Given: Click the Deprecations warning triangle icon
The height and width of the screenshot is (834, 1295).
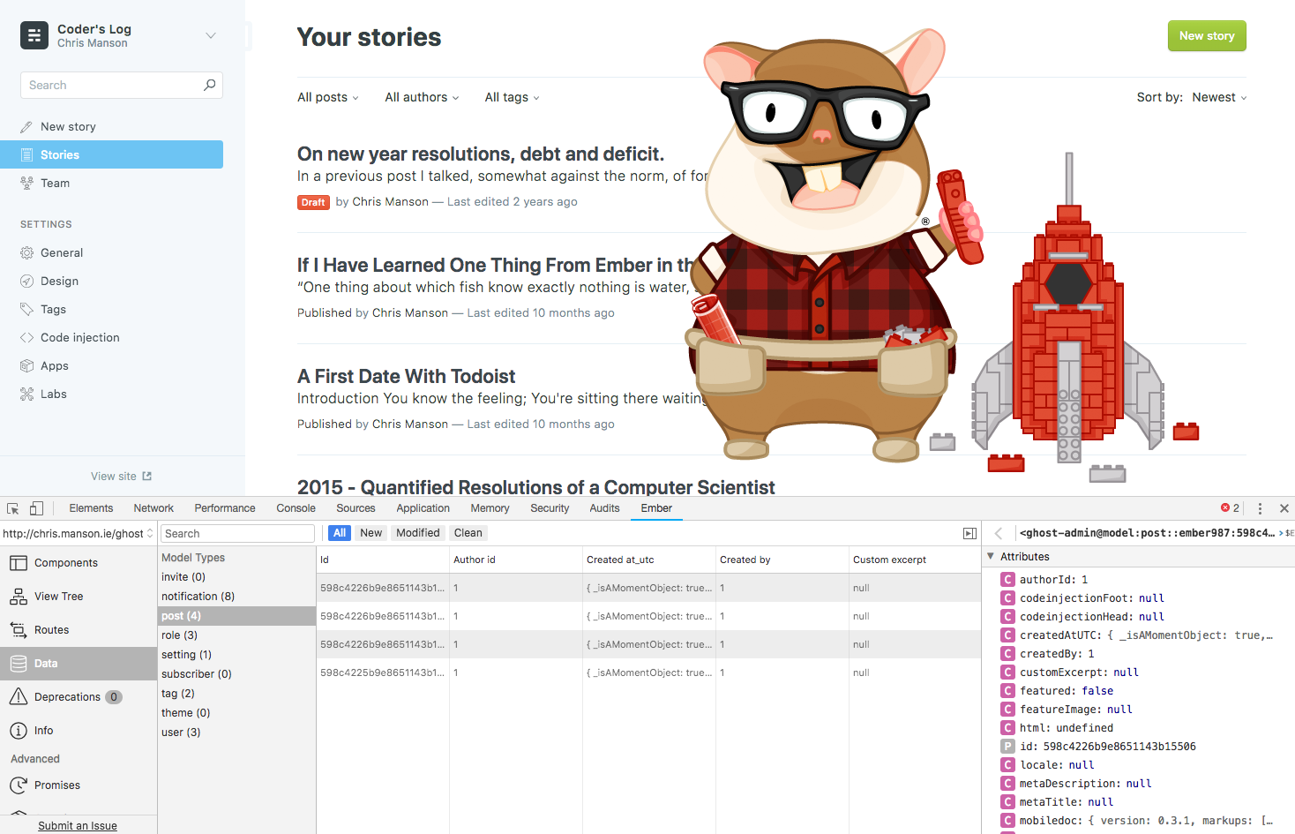Looking at the screenshot, I should [19, 697].
